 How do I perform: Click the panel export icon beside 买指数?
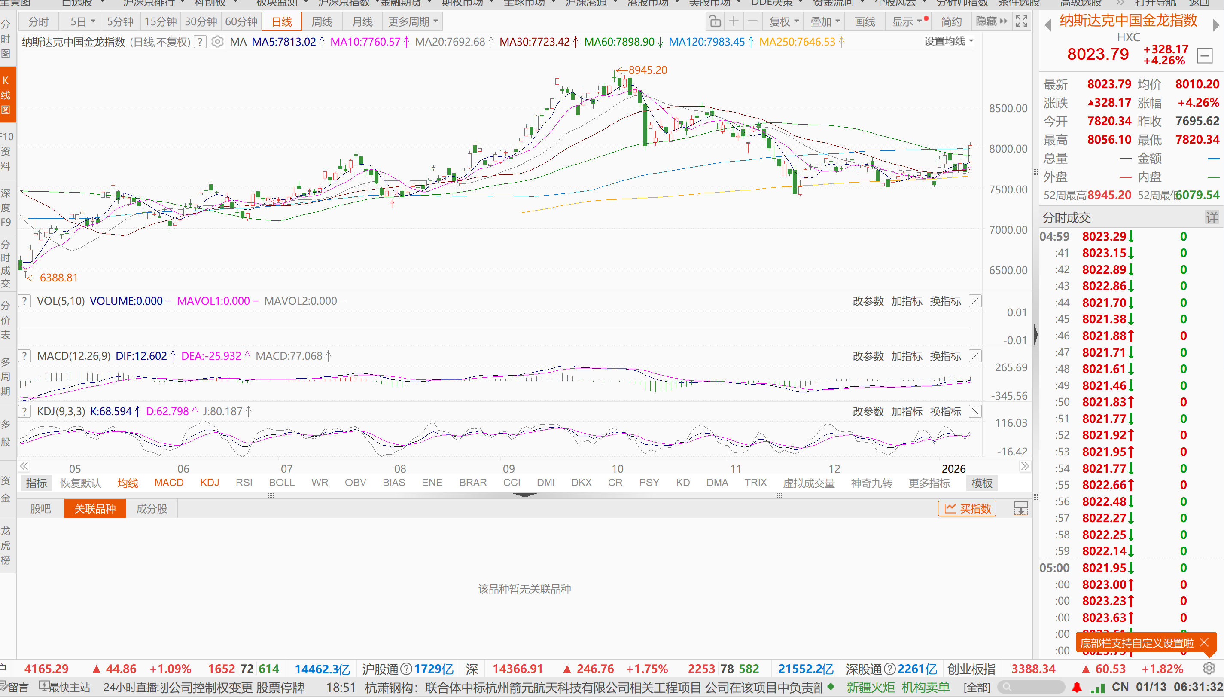pos(1021,508)
